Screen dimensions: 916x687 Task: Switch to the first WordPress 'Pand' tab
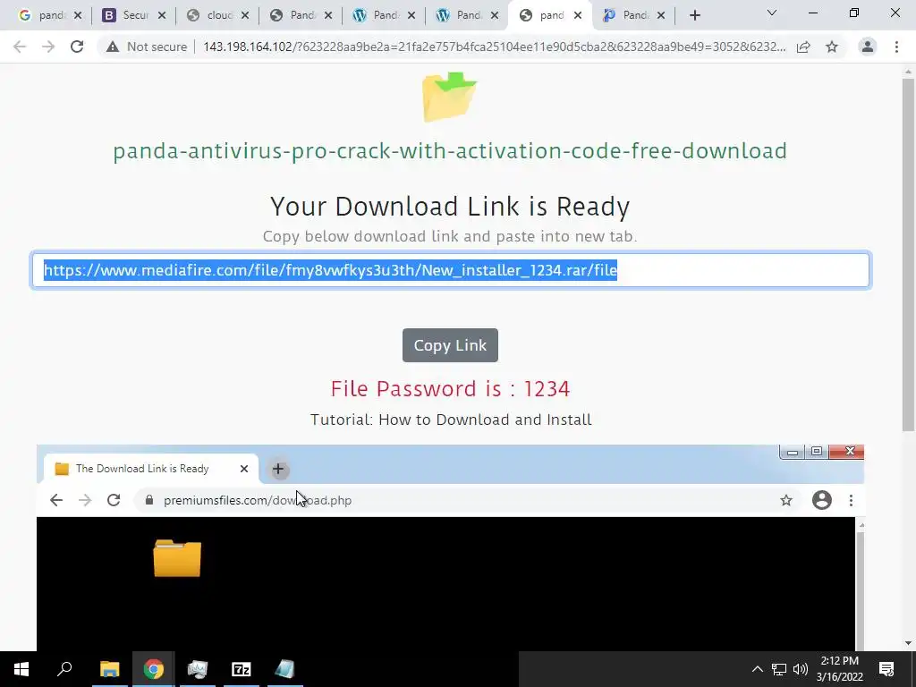click(377, 16)
